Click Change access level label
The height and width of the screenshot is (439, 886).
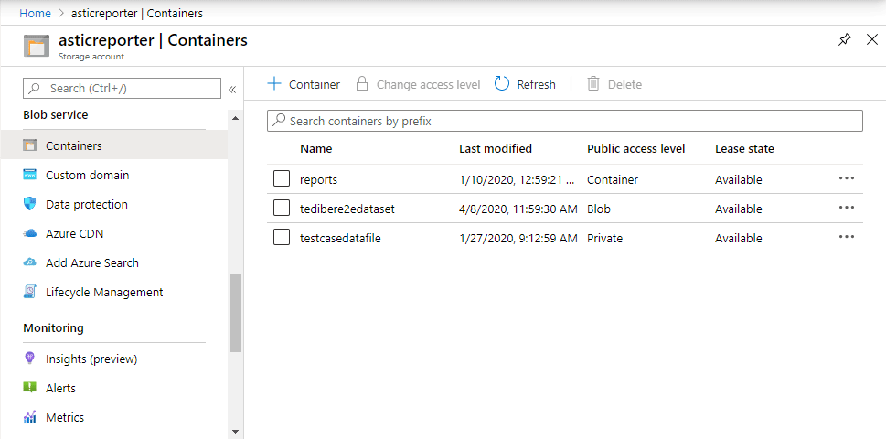pos(428,85)
